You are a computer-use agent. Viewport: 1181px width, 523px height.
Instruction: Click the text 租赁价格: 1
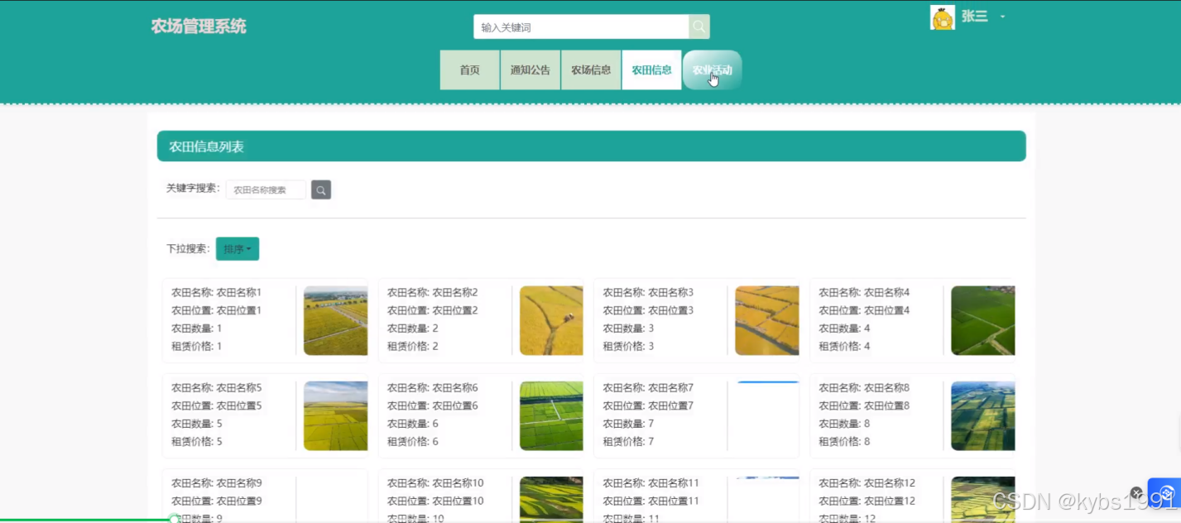tap(196, 347)
